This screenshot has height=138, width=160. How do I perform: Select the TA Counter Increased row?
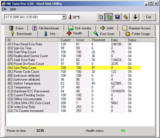74,111
